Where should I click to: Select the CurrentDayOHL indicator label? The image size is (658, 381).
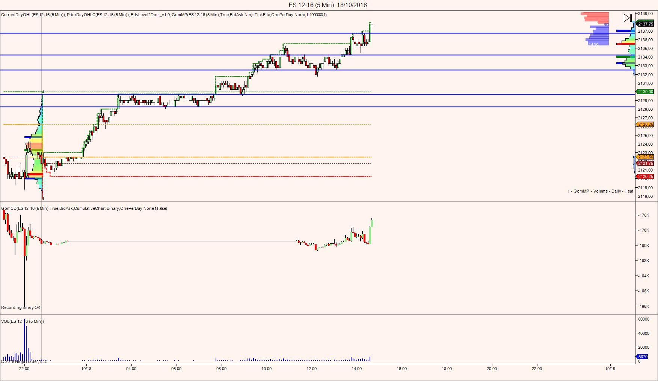pos(33,15)
